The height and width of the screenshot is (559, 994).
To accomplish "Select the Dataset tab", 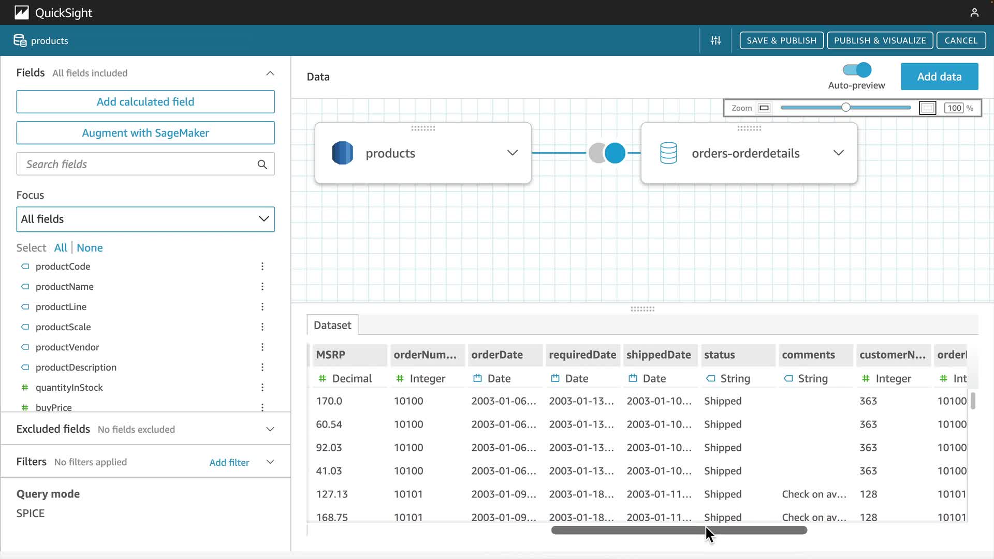I will click(332, 325).
